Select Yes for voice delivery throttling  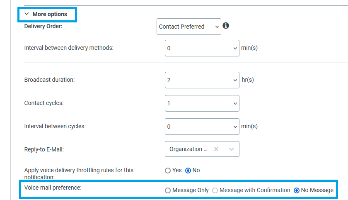168,170
